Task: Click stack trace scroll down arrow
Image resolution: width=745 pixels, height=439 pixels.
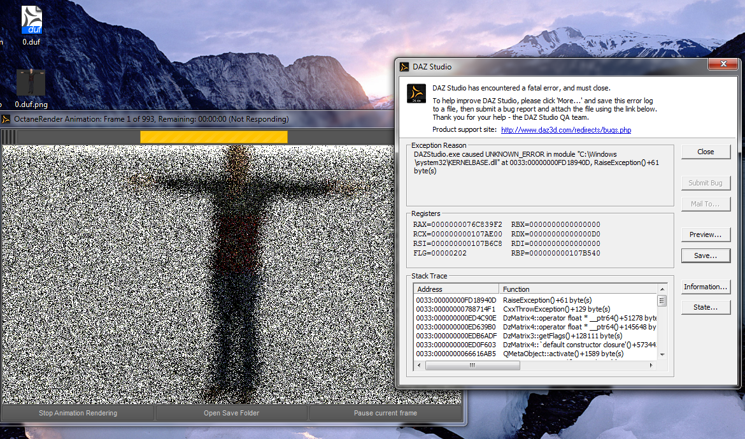Action: pos(662,355)
